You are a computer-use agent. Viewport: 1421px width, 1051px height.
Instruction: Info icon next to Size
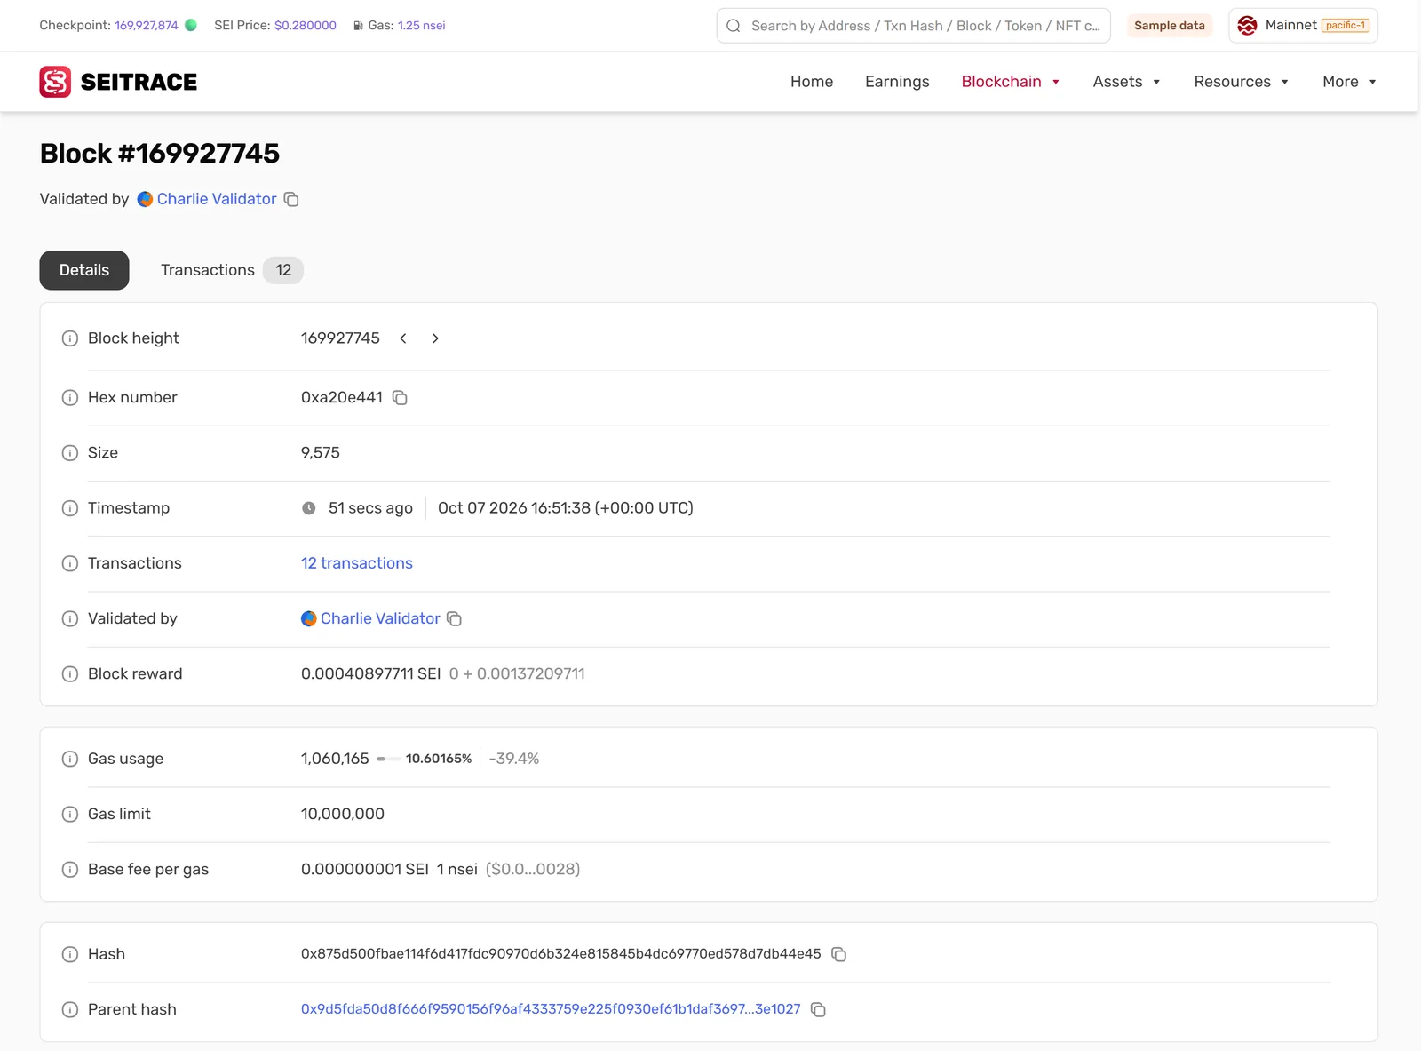click(x=69, y=453)
